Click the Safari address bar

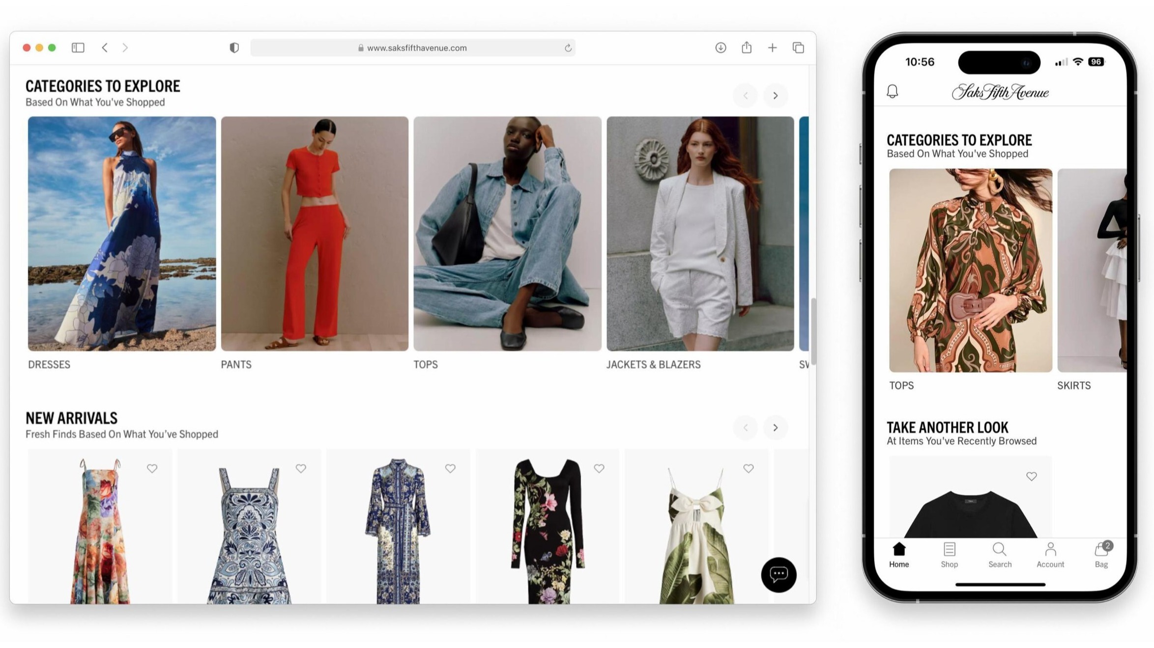413,48
